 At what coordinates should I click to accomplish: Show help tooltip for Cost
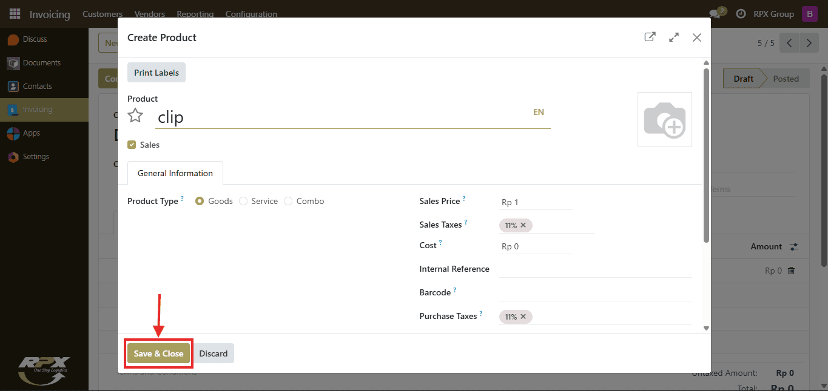[440, 243]
